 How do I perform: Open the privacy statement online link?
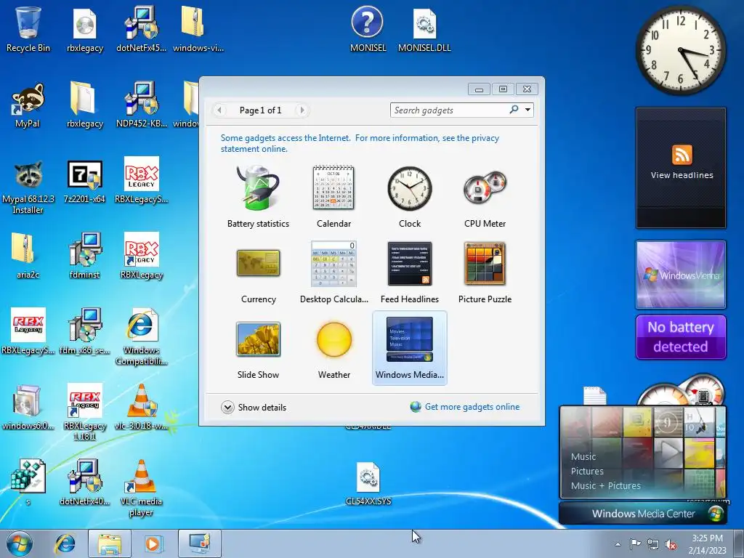tap(360, 143)
